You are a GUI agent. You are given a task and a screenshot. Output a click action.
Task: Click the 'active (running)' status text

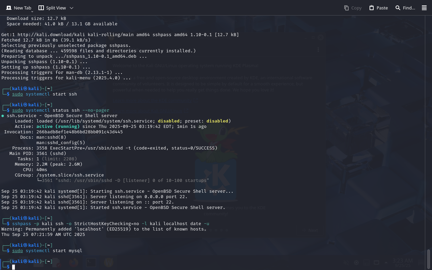[x=58, y=127]
